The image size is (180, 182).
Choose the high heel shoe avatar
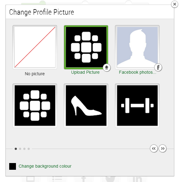(x=86, y=106)
